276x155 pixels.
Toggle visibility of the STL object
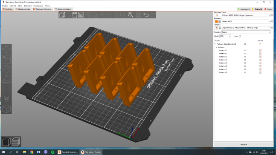(245, 44)
